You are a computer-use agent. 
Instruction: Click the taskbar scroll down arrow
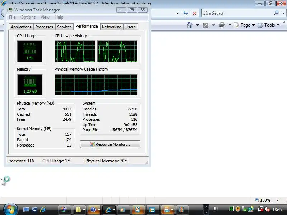pyautogui.click(x=206, y=212)
